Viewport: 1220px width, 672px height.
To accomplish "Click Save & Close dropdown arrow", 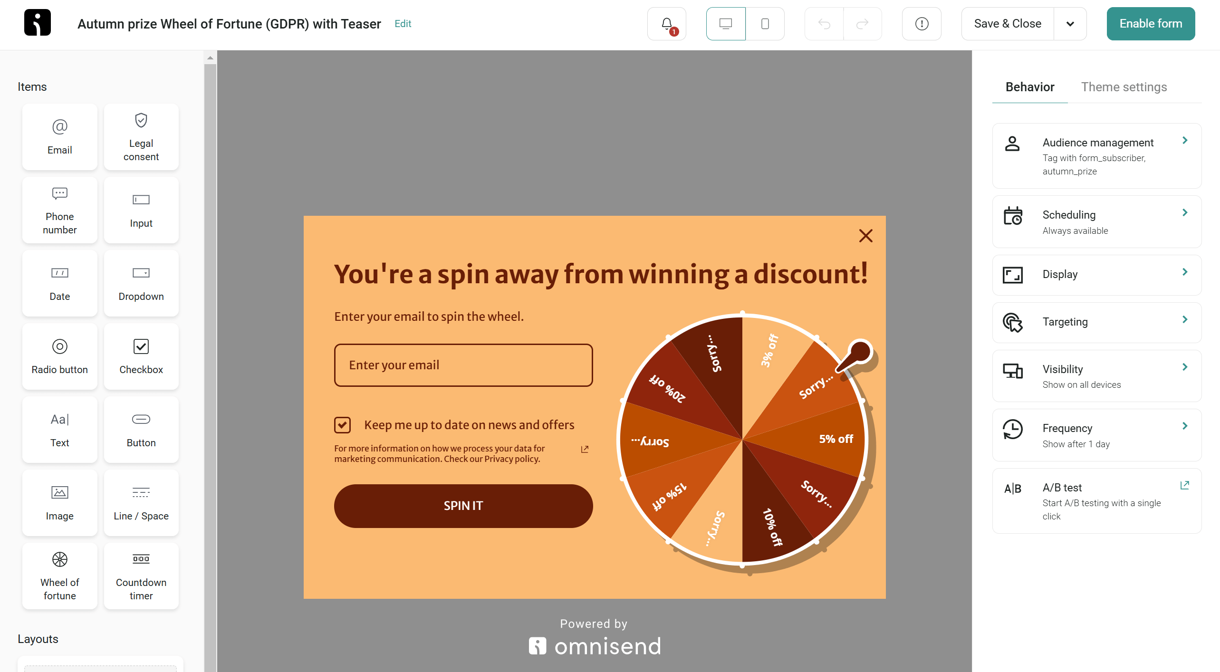I will click(x=1072, y=24).
